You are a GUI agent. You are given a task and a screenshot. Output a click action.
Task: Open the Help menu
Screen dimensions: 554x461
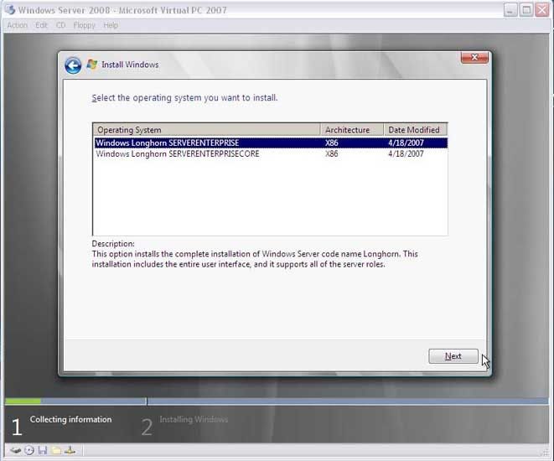pyautogui.click(x=111, y=25)
